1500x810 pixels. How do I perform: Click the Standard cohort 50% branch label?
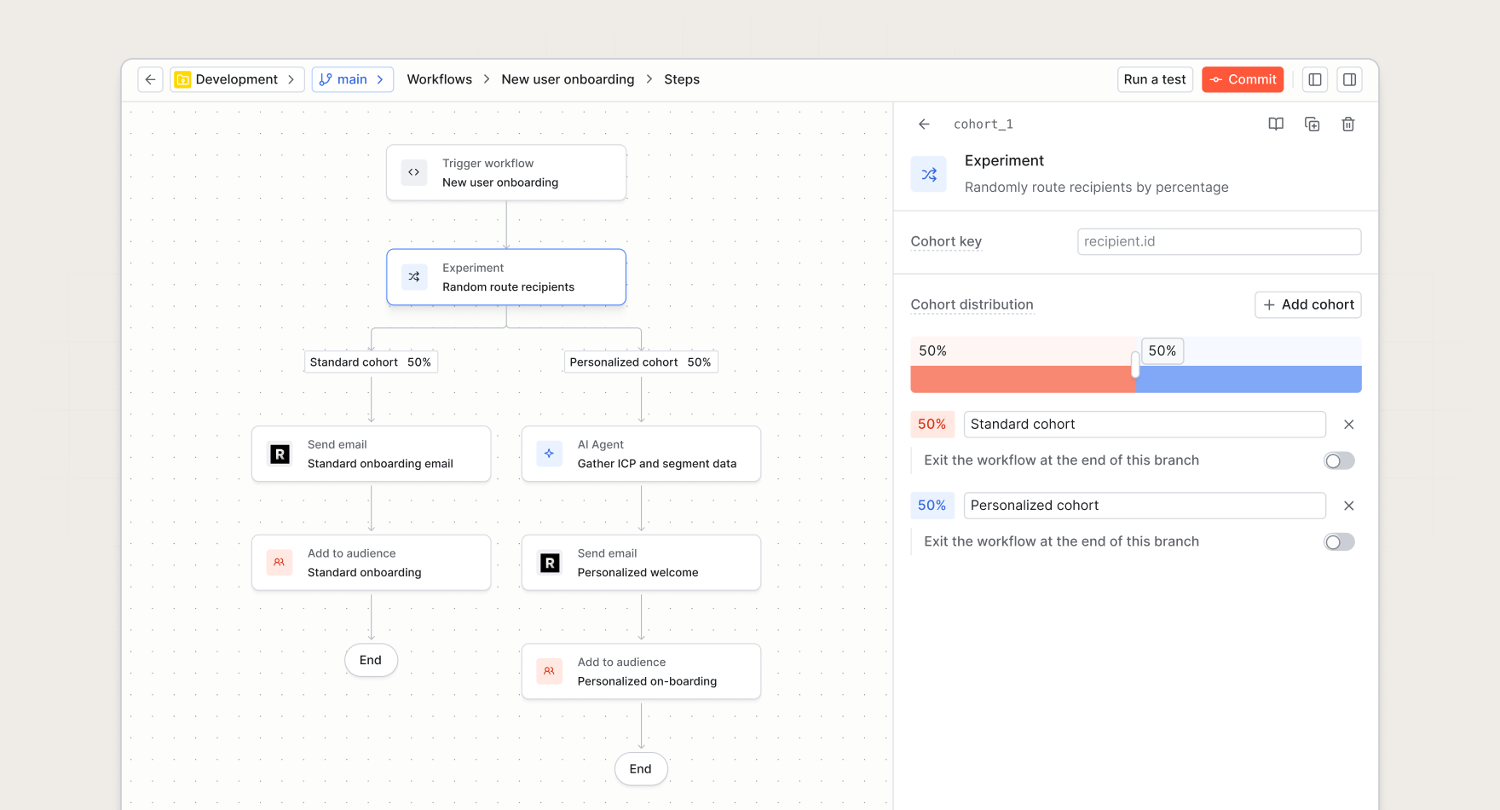pyautogui.click(x=371, y=362)
